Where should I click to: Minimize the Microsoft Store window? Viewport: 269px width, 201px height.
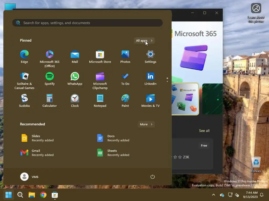(x=193, y=13)
